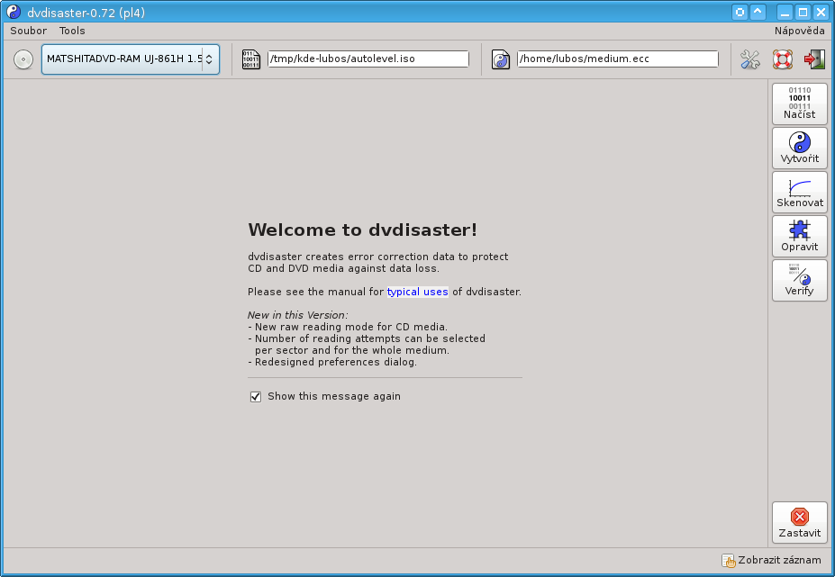The image size is (835, 577).
Task: Click the CD drive disc icon
Action: tap(23, 59)
